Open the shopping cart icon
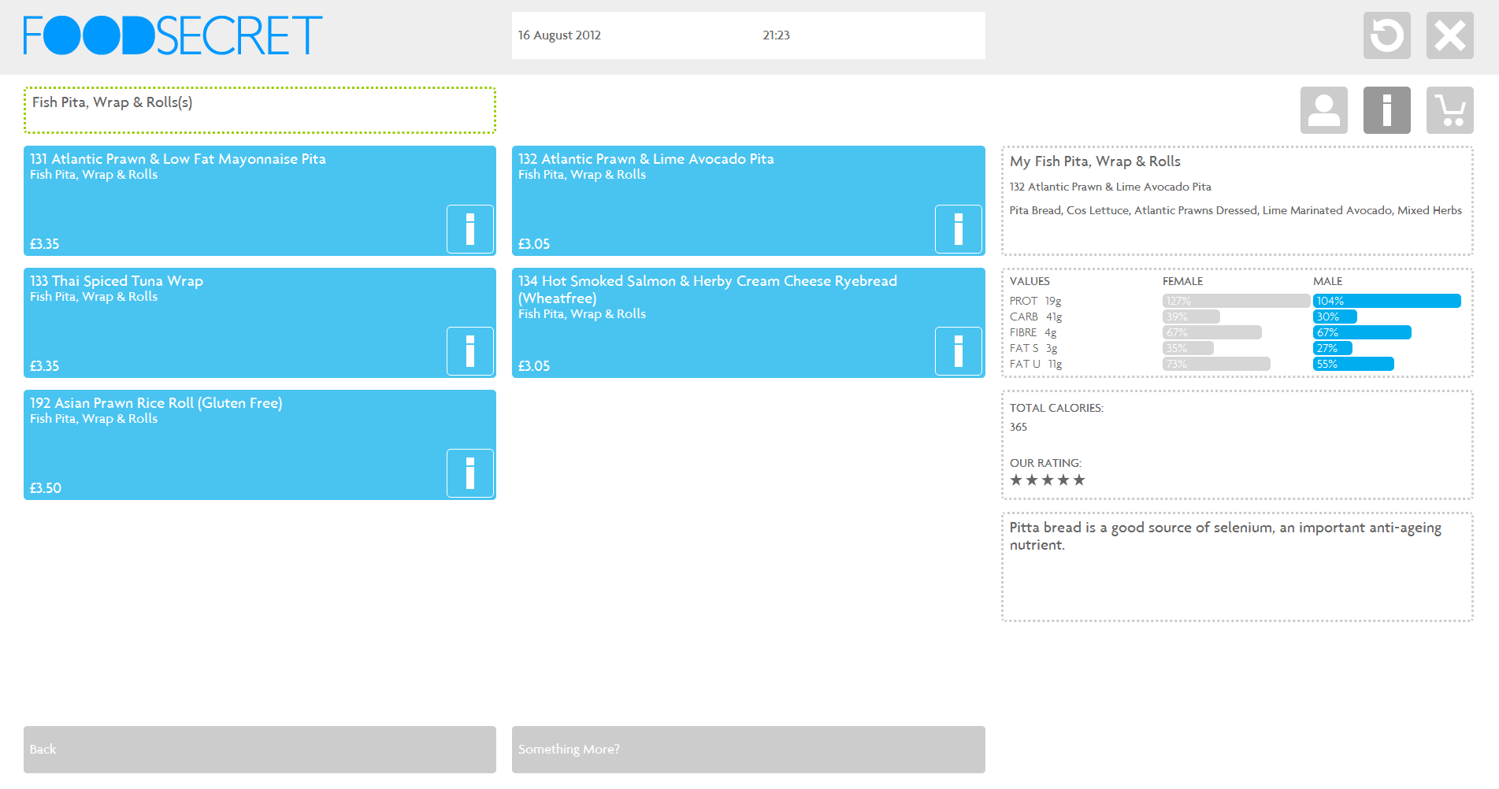 (1449, 110)
